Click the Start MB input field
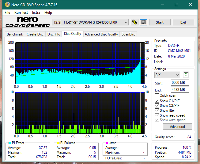 [x=180, y=83]
